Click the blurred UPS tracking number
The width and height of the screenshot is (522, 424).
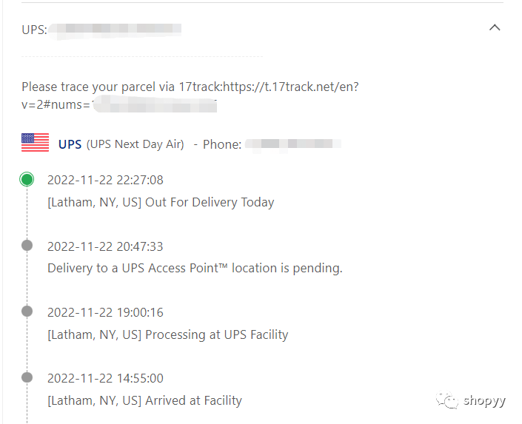(115, 30)
